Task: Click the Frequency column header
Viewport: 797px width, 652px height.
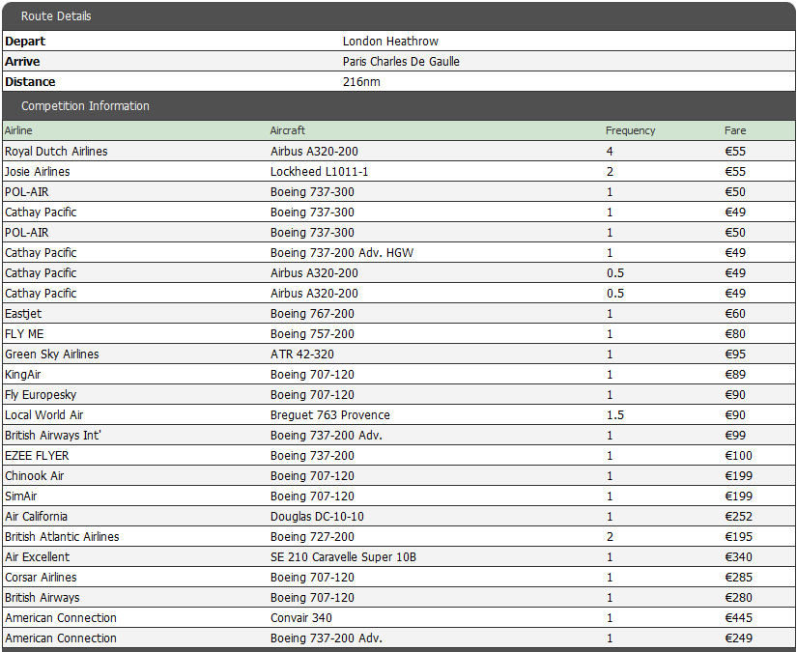Action: click(630, 130)
